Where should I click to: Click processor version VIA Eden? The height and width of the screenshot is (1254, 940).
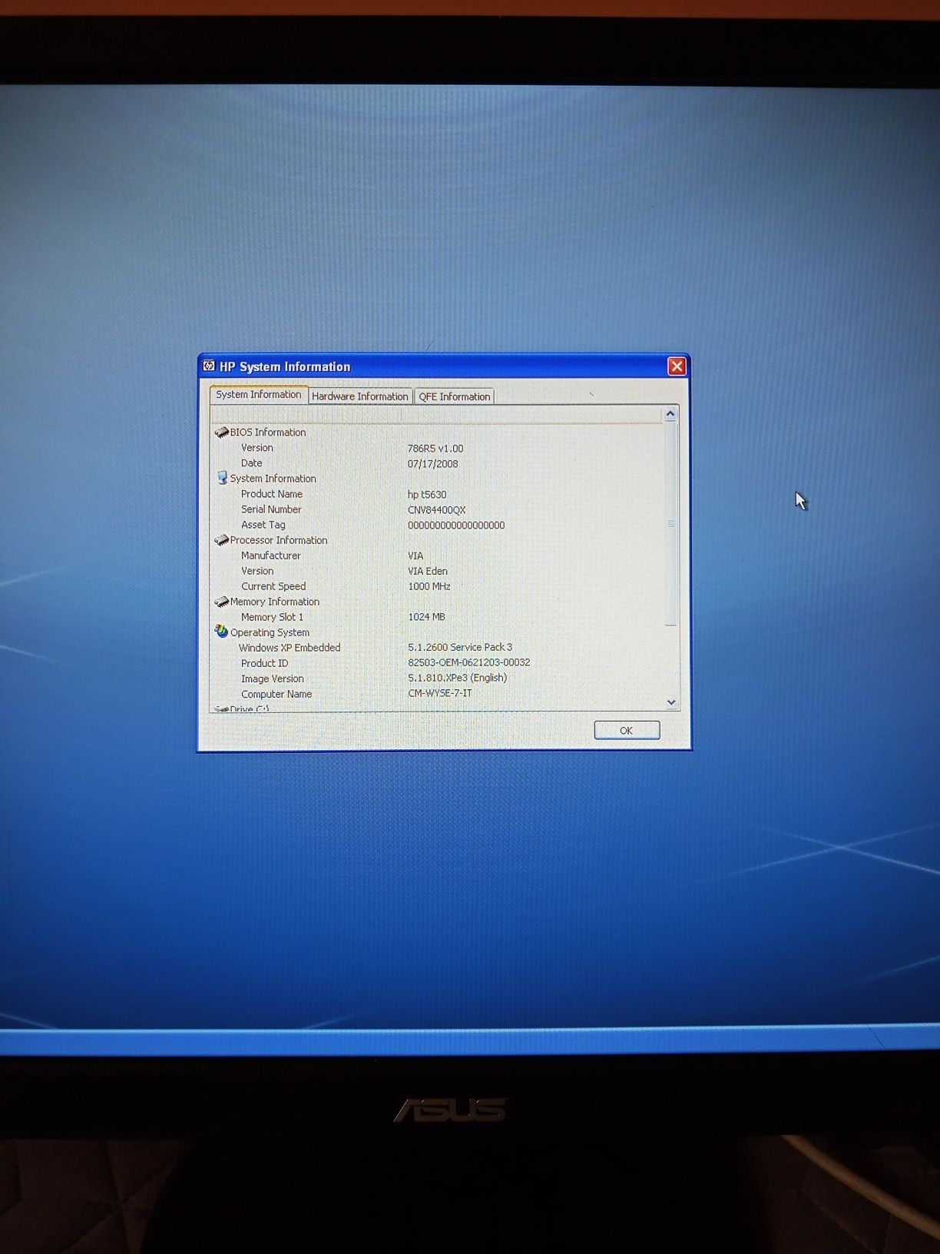pyautogui.click(x=428, y=571)
